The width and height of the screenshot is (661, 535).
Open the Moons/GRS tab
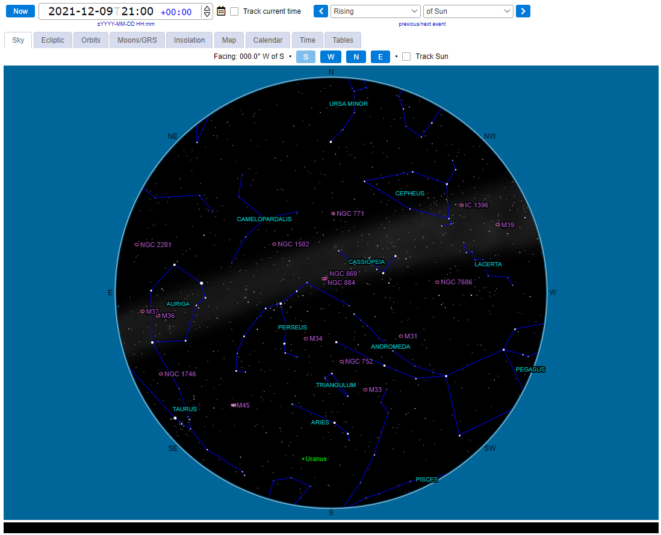click(x=138, y=40)
